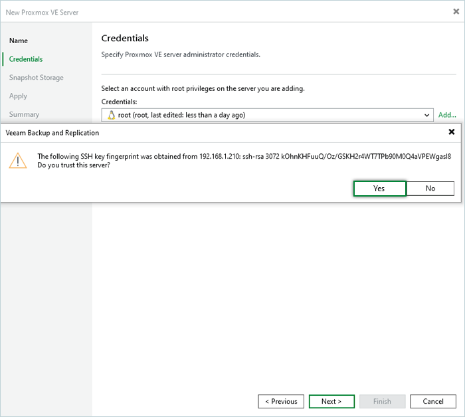465x417 pixels.
Task: Expand the Credentials dropdown arrow
Action: [x=426, y=115]
